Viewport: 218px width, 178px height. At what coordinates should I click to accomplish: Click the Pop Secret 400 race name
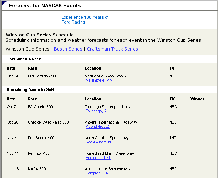click(x=41, y=138)
